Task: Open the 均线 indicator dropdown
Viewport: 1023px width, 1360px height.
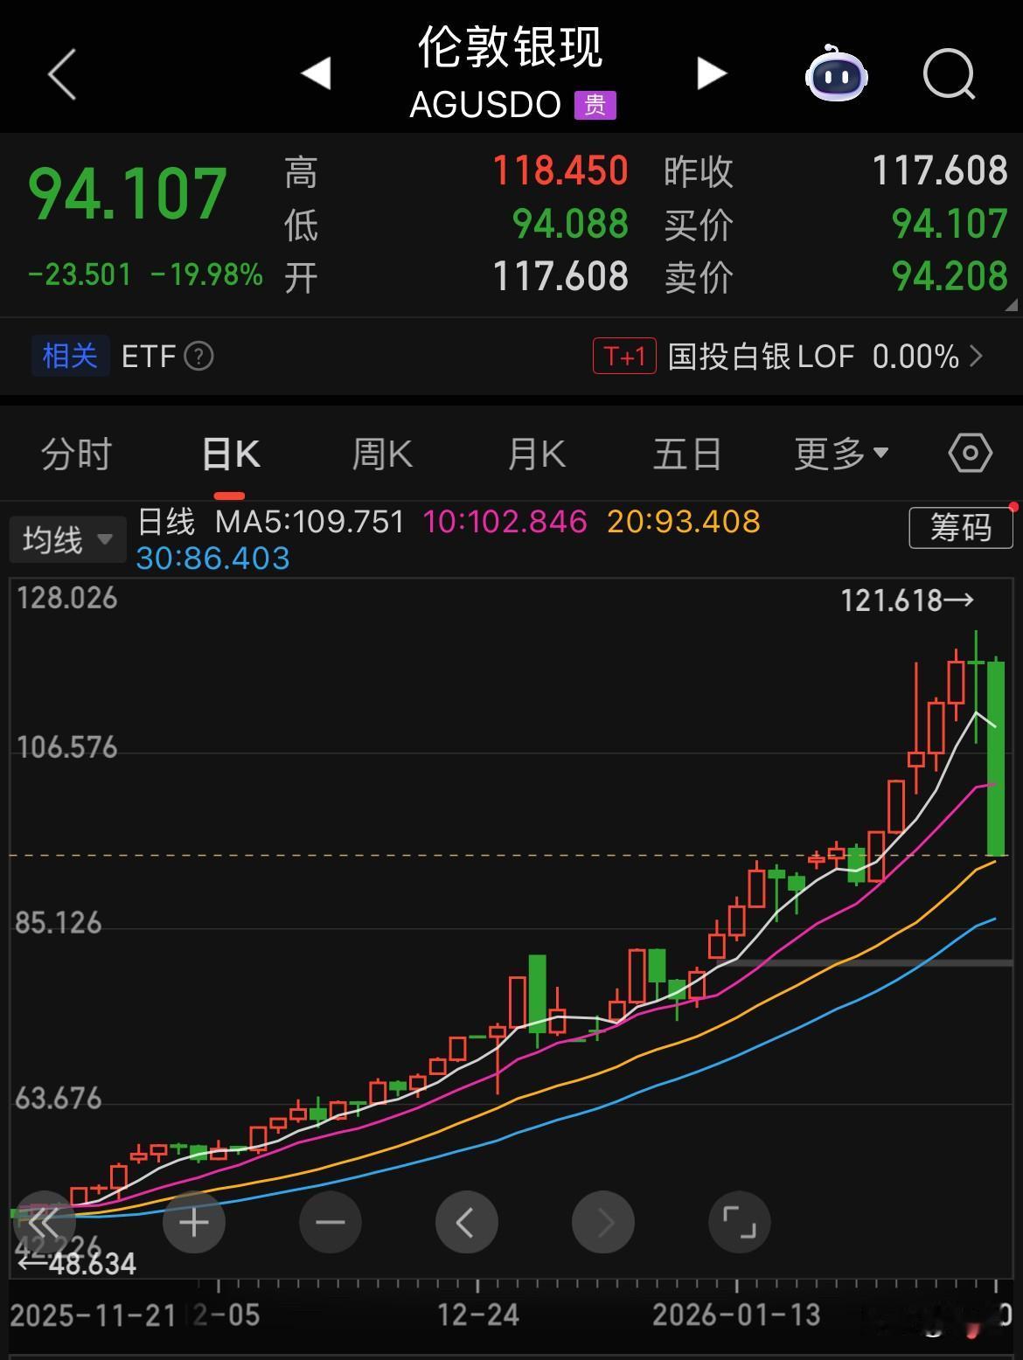Action: tap(68, 540)
